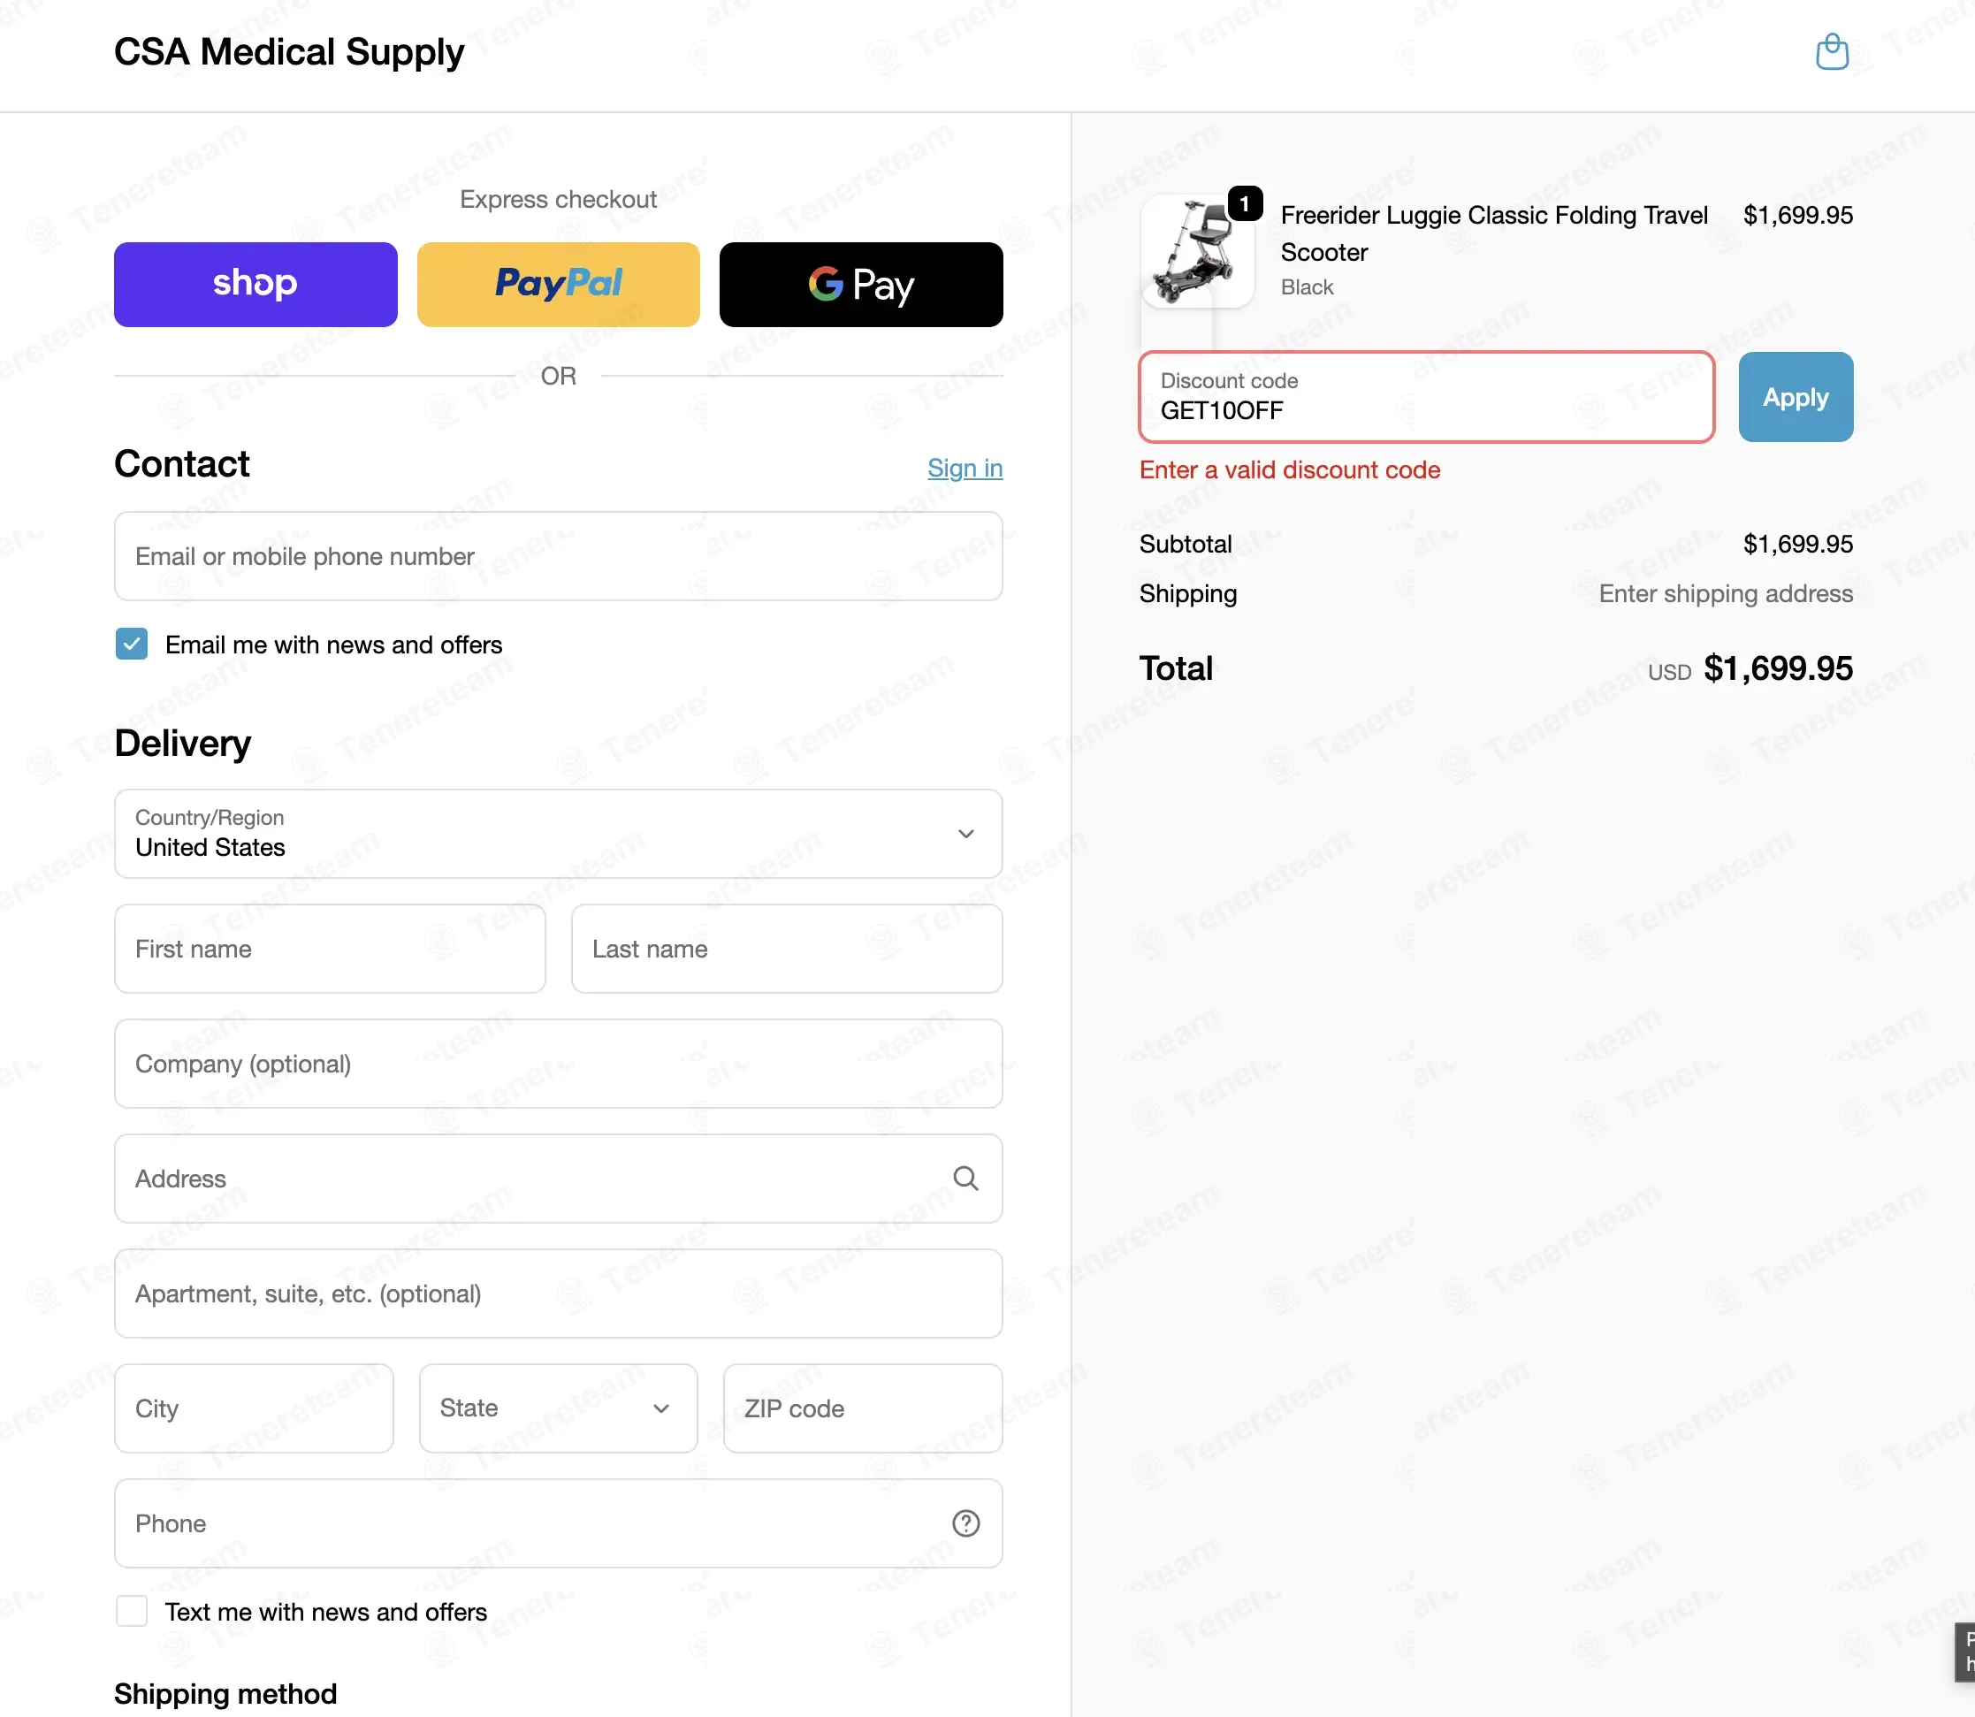Focus the City field
The image size is (1975, 1717).
(x=254, y=1408)
